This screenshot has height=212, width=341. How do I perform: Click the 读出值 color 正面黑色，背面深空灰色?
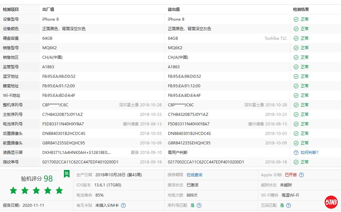(x=190, y=29)
